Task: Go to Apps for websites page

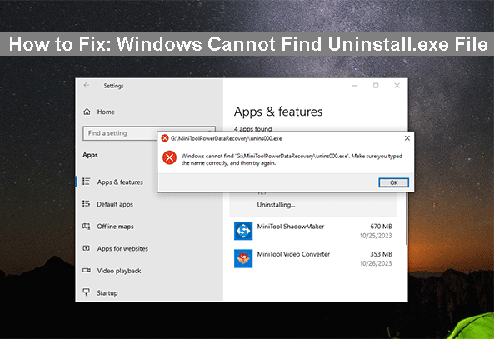Action: (122, 248)
